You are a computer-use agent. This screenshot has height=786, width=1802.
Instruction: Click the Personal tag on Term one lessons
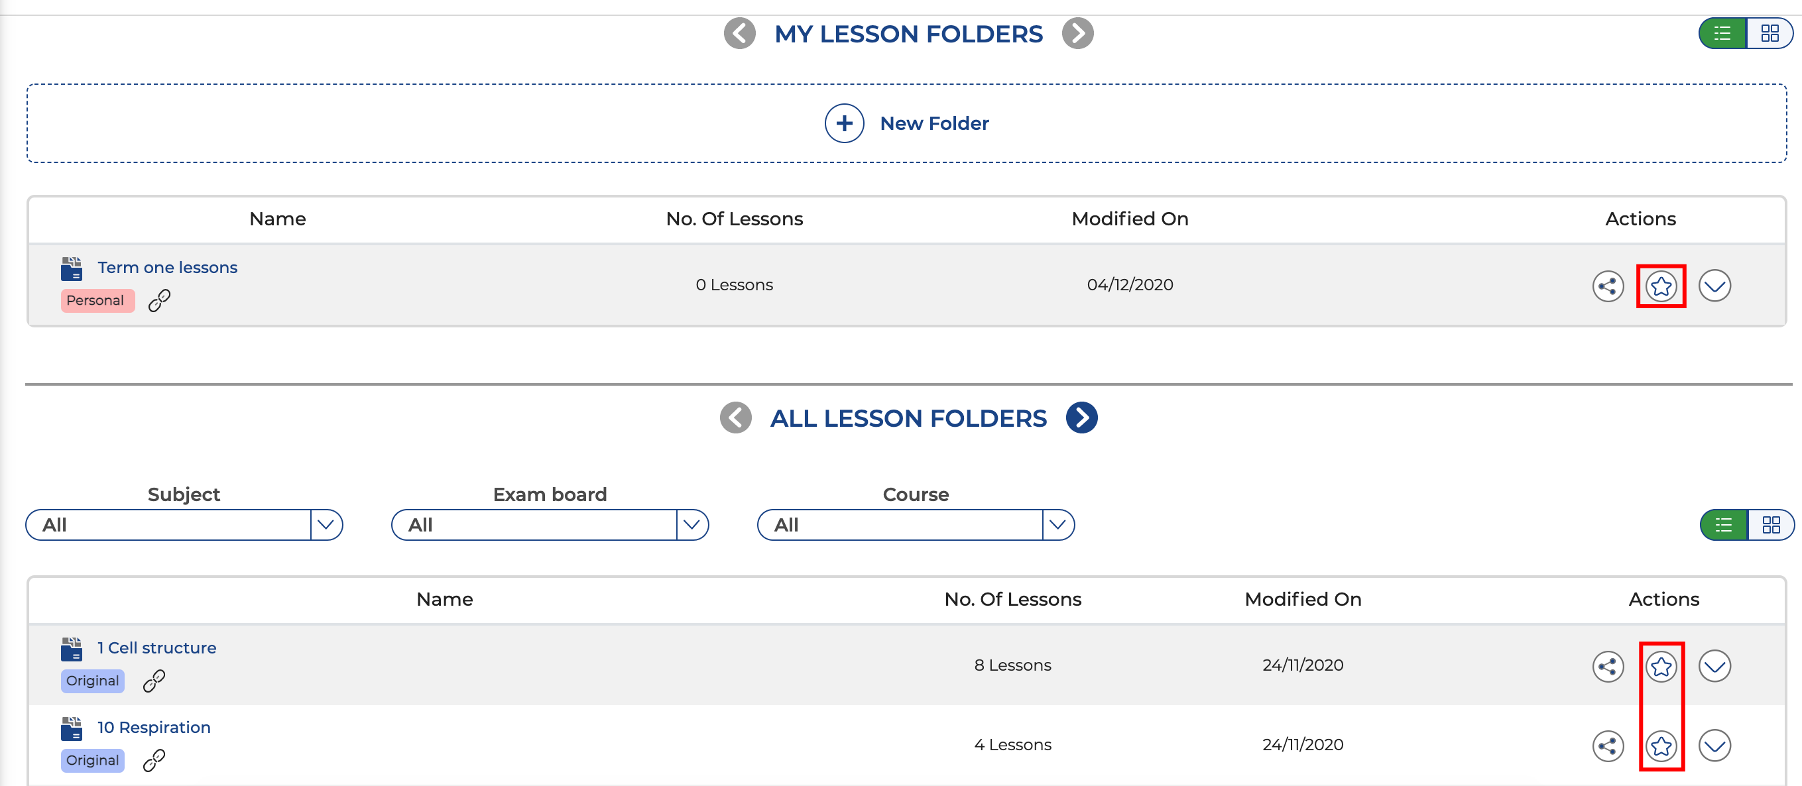pyautogui.click(x=97, y=301)
